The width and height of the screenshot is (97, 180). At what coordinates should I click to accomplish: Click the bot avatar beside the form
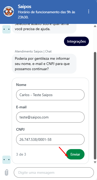click(7, 160)
